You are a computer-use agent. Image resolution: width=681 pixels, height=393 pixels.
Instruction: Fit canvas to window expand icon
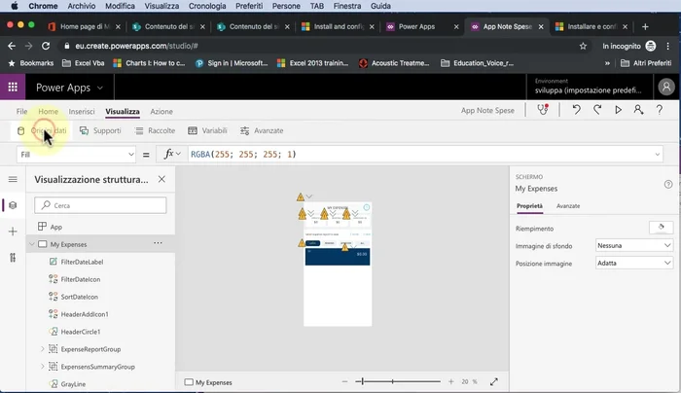click(x=494, y=381)
